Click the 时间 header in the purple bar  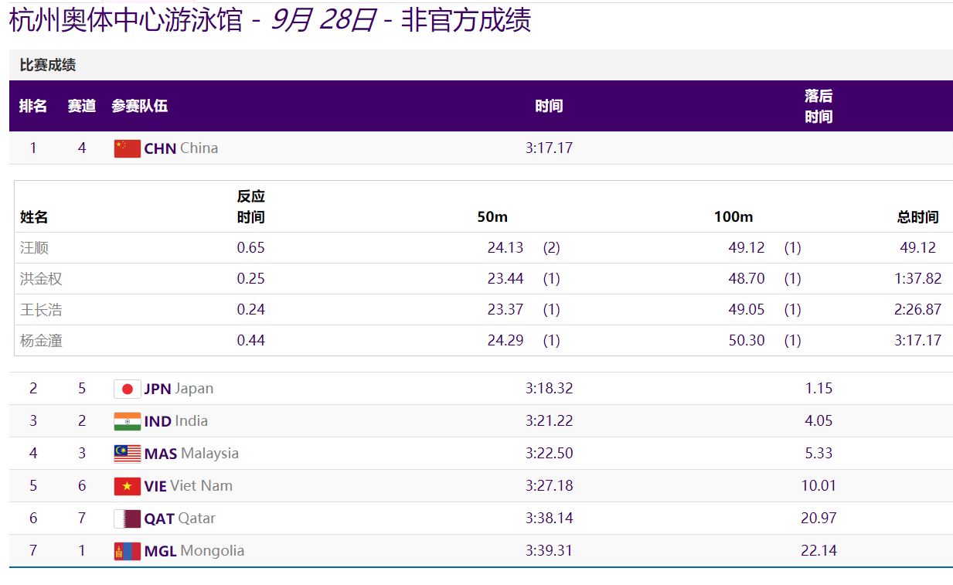tap(549, 107)
